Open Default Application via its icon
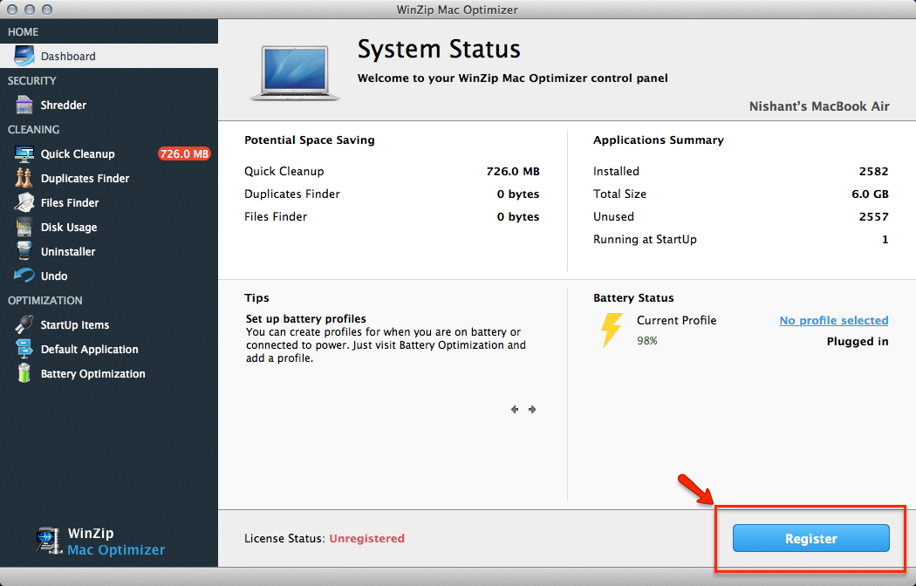 [x=24, y=350]
